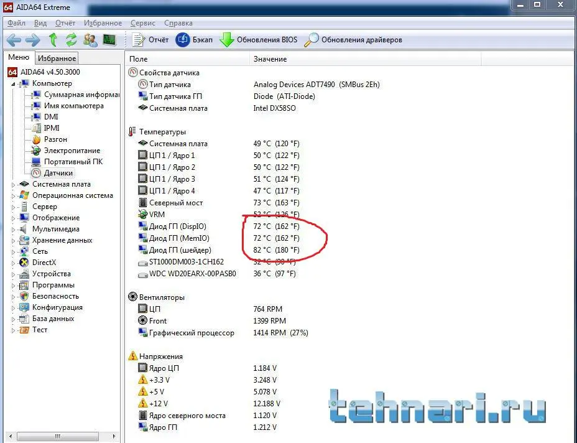
Task: Expand the Системная плата tree node
Action: click(x=13, y=185)
